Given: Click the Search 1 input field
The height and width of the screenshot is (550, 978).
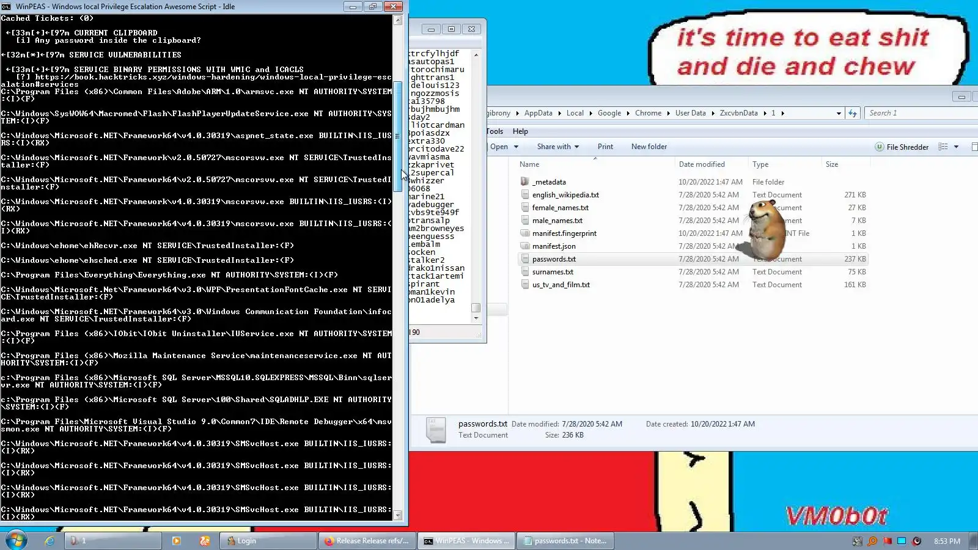Looking at the screenshot, I should click(920, 113).
